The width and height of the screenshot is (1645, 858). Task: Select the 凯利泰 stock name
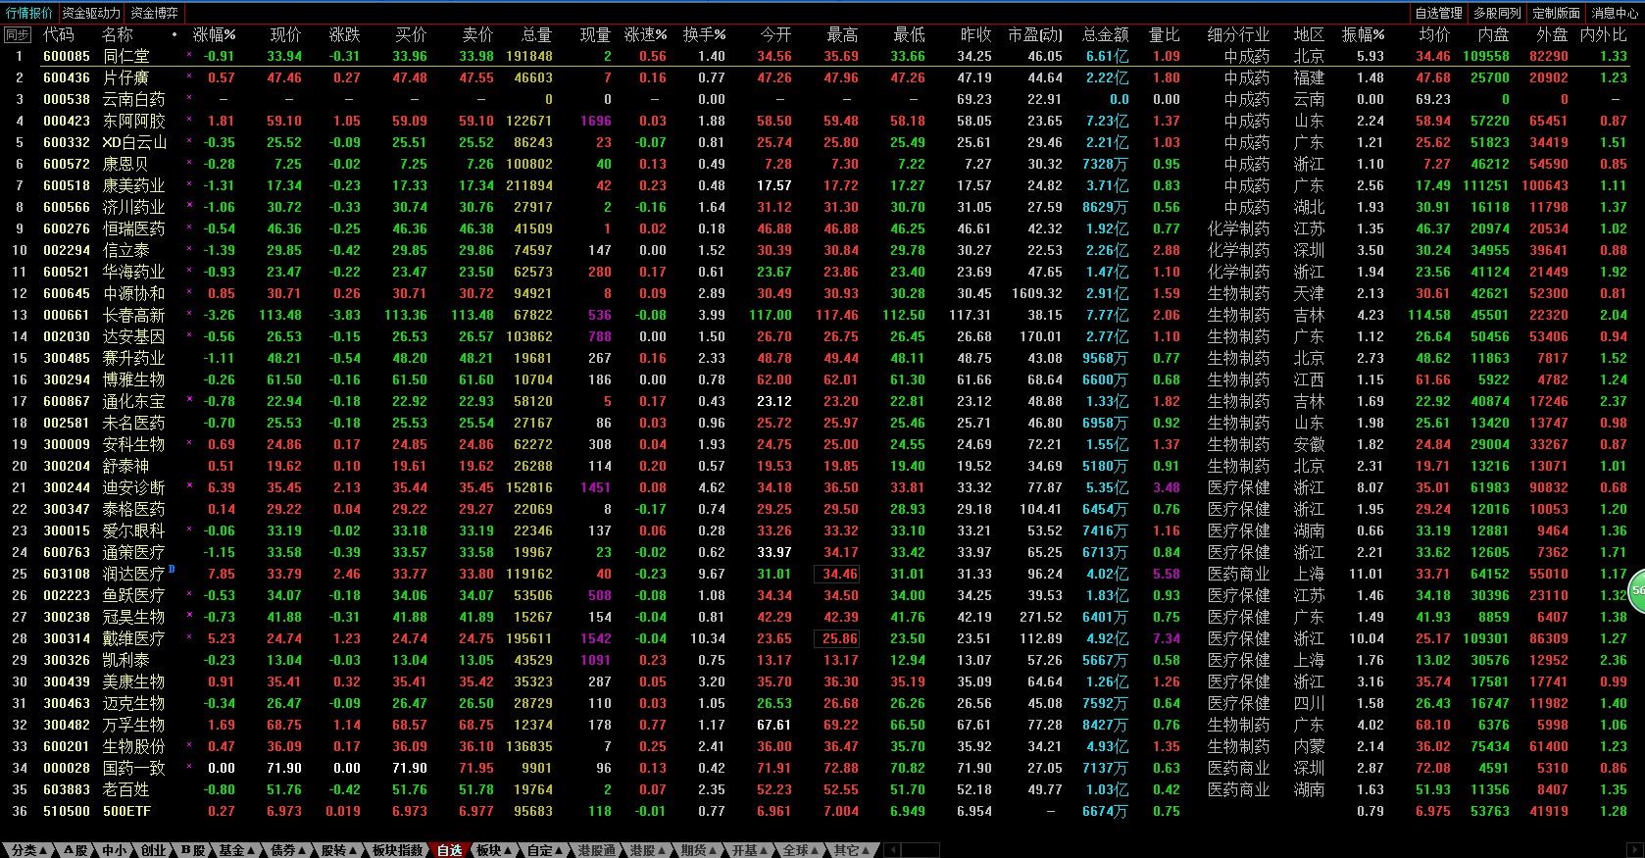(x=126, y=660)
